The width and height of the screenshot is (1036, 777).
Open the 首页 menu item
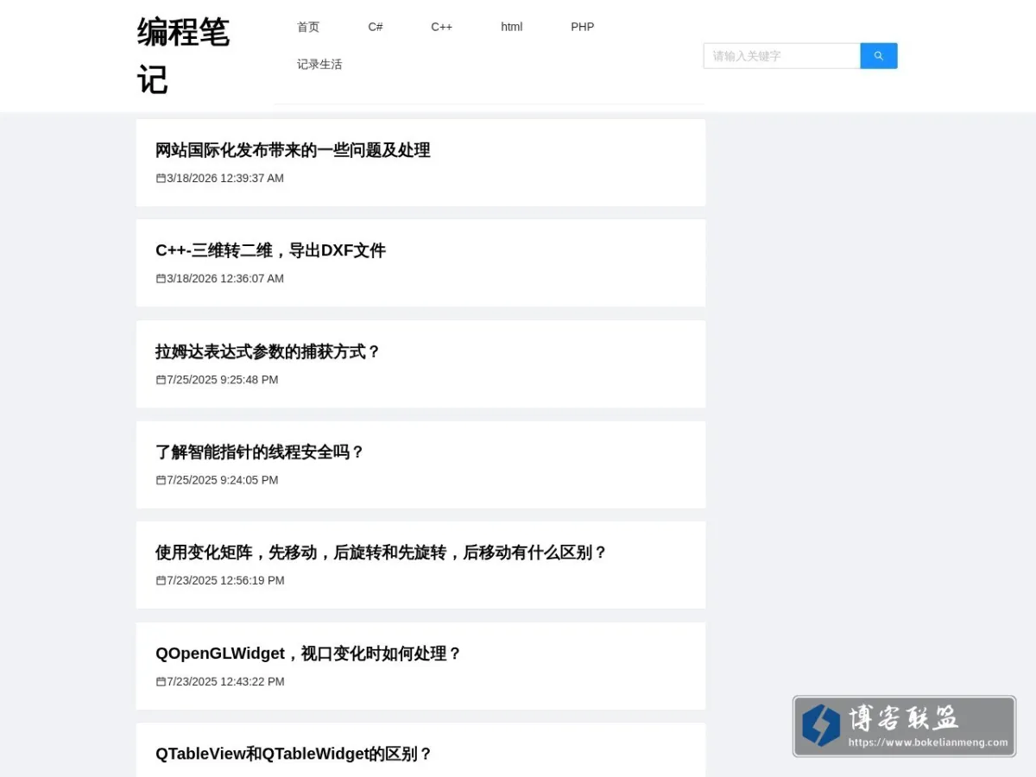(x=308, y=27)
